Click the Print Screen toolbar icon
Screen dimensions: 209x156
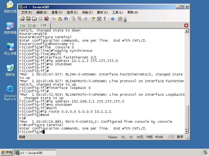[73, 19]
